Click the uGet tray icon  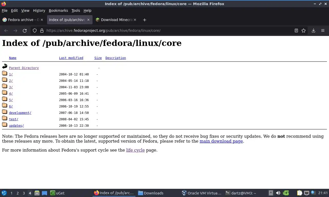tap(286, 193)
